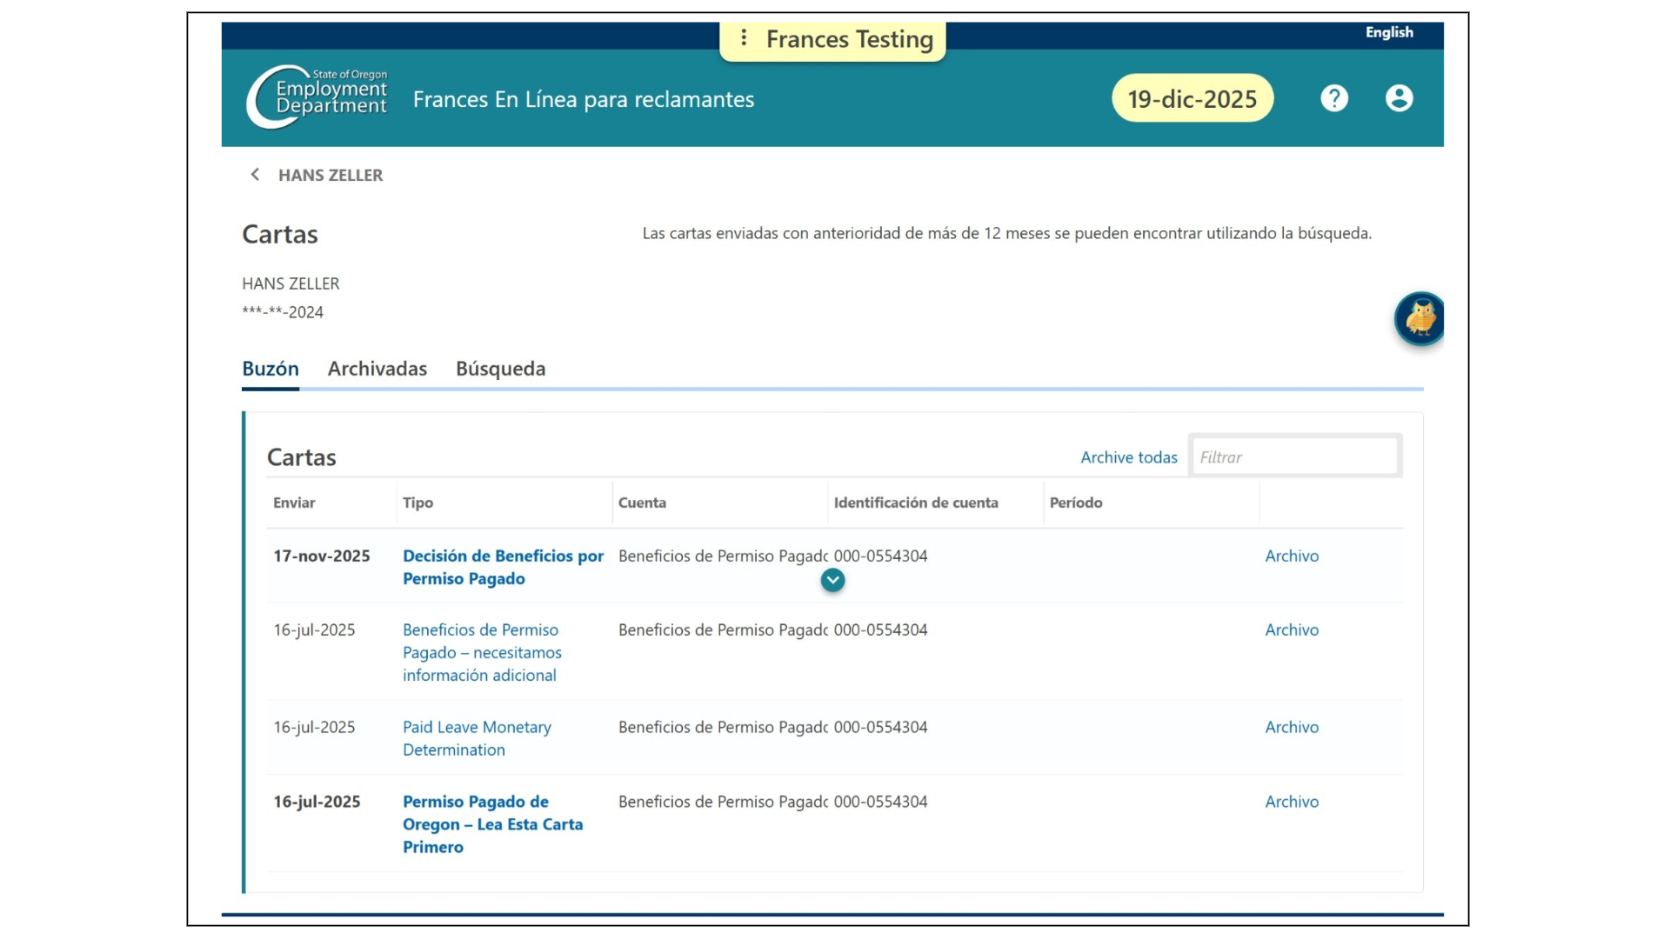Launch the owl chatbot assistant
1670x939 pixels.
point(1419,319)
